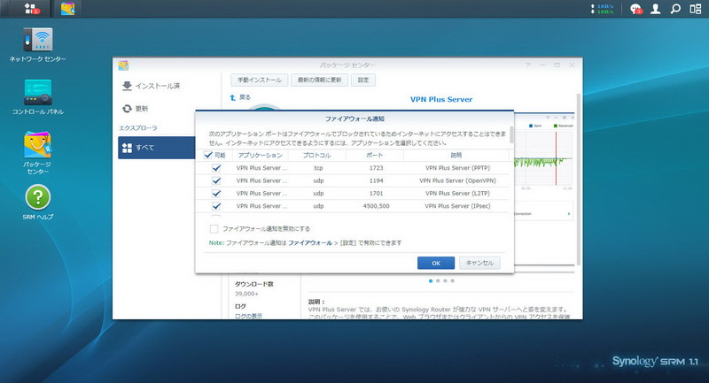Open the ネットワーク センター desktop icon
Screen dimensions: 709x383
[x=37, y=44]
